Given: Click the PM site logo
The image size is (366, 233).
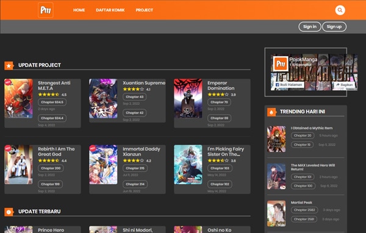Looking at the screenshot, I should [x=46, y=10].
